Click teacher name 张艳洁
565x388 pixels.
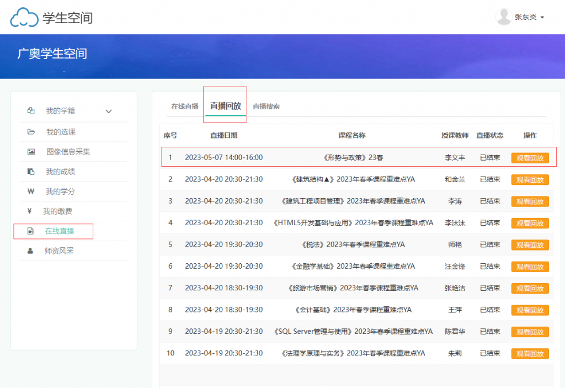click(x=455, y=288)
